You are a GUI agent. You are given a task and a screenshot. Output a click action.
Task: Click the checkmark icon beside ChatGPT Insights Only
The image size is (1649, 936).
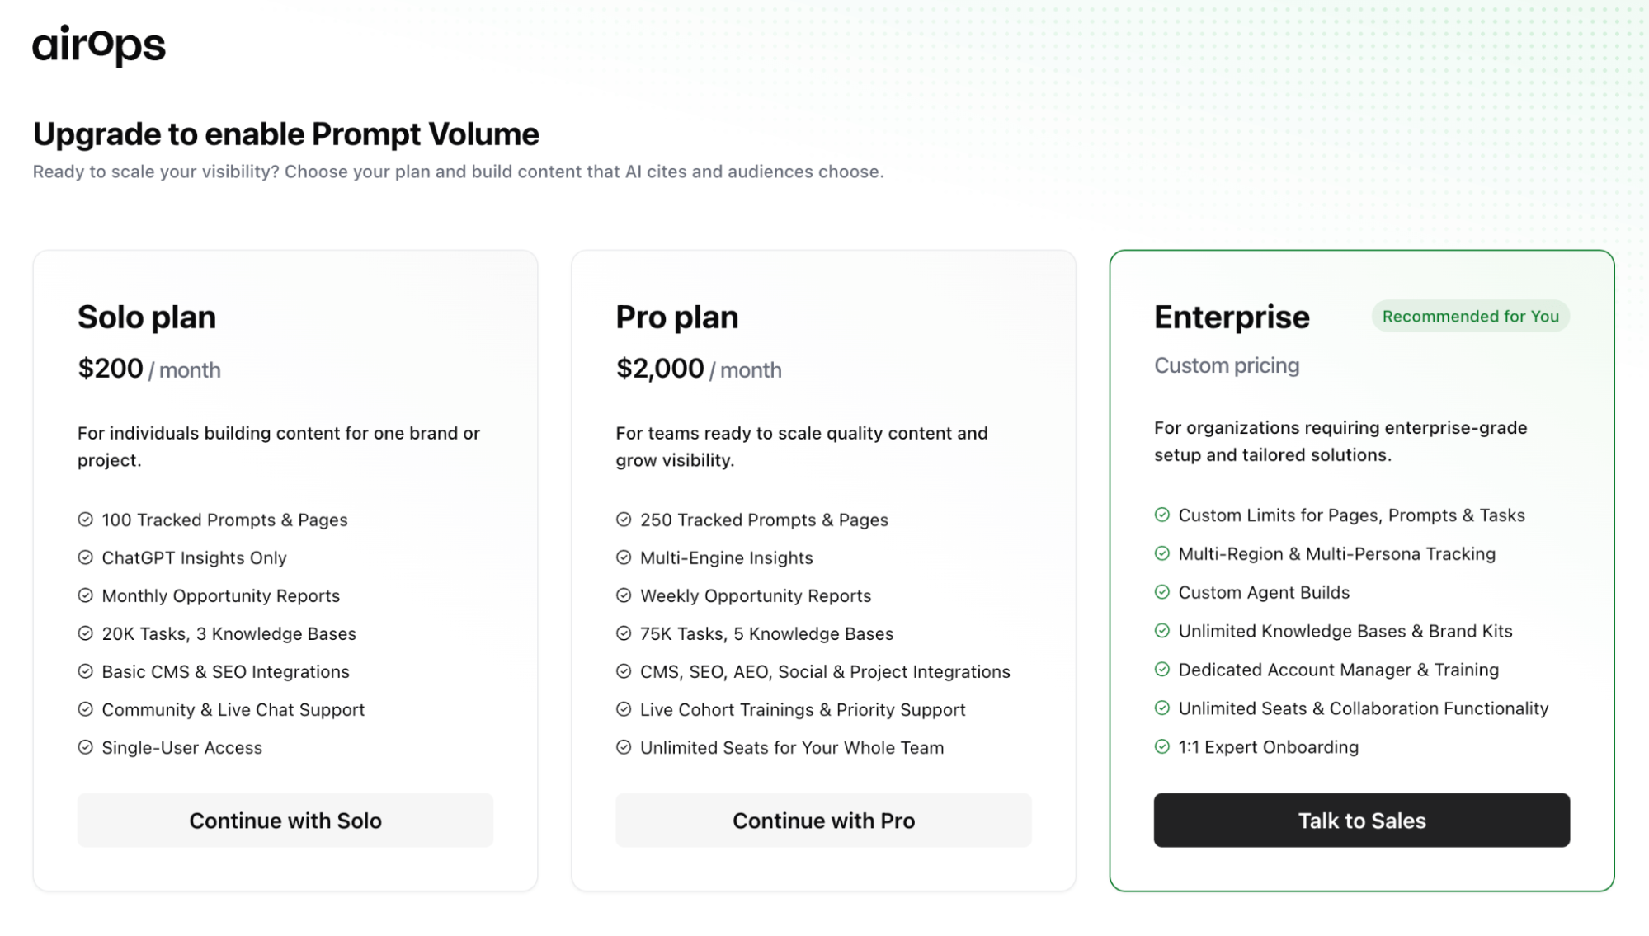point(85,557)
